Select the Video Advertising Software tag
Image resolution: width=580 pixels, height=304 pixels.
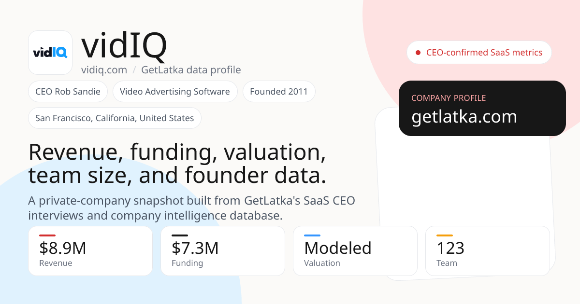point(175,92)
